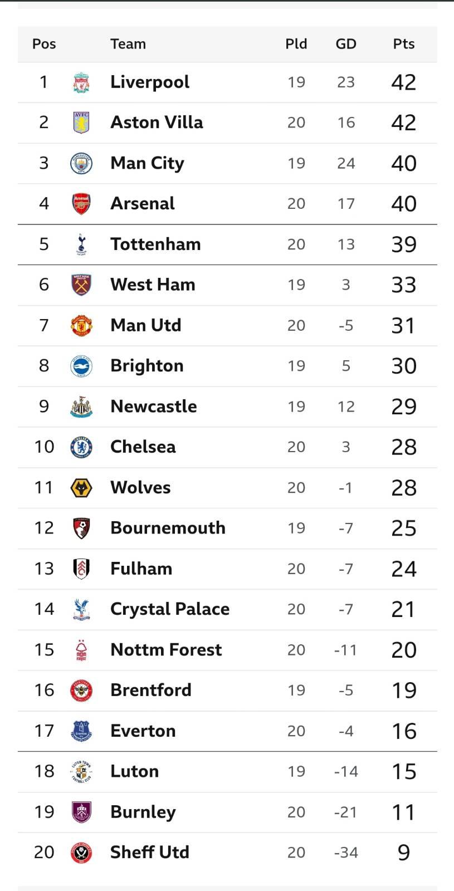454x891 pixels.
Task: Select the GD column header
Action: 346,44
